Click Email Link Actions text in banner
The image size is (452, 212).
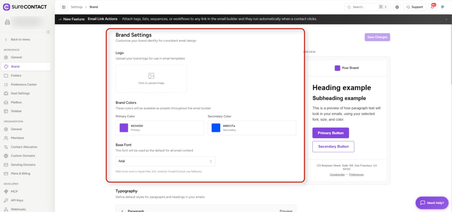point(102,19)
